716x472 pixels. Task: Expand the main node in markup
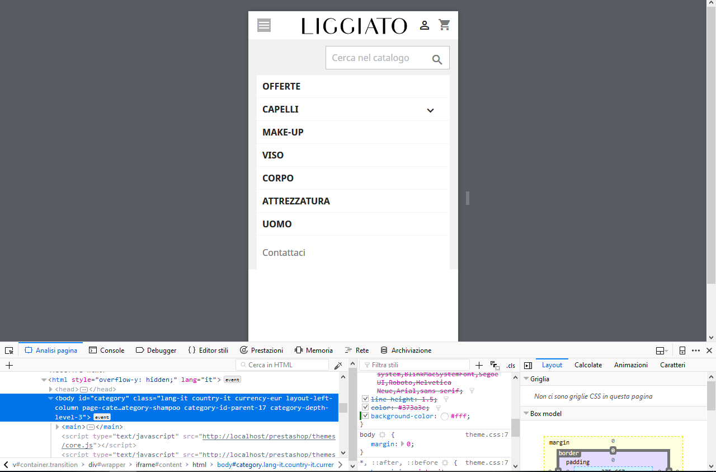[58, 427]
